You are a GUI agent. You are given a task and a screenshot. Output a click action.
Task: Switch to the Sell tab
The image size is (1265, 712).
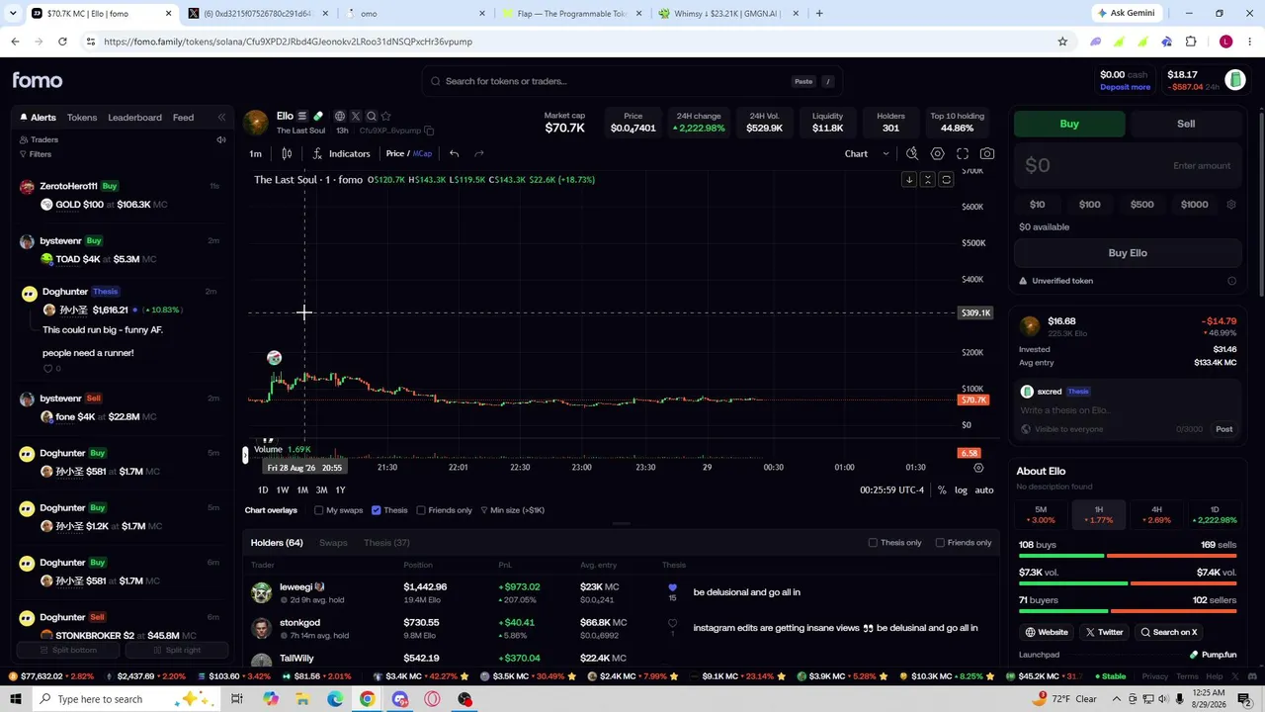point(1186,124)
